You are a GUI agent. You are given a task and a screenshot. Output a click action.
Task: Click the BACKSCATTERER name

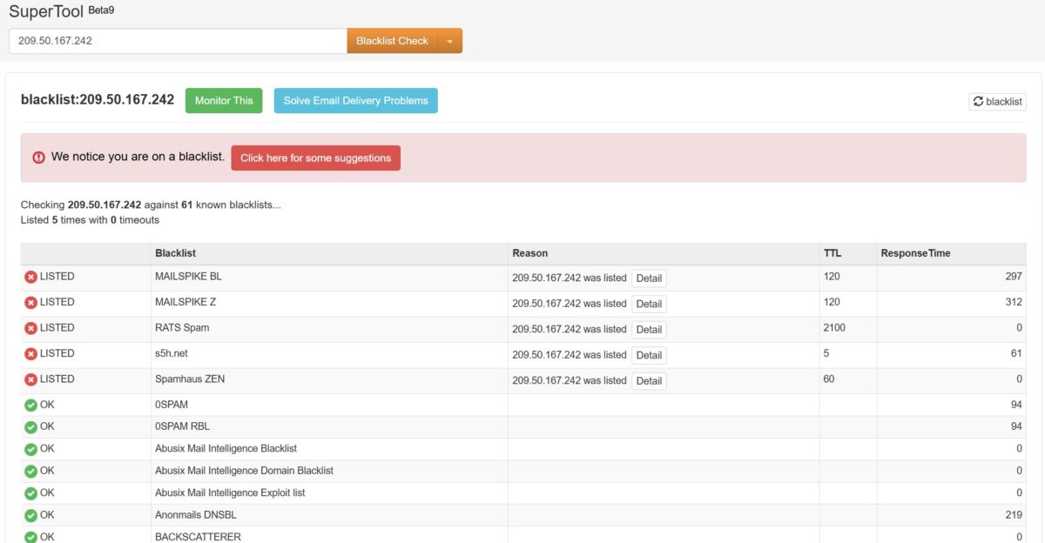point(198,537)
